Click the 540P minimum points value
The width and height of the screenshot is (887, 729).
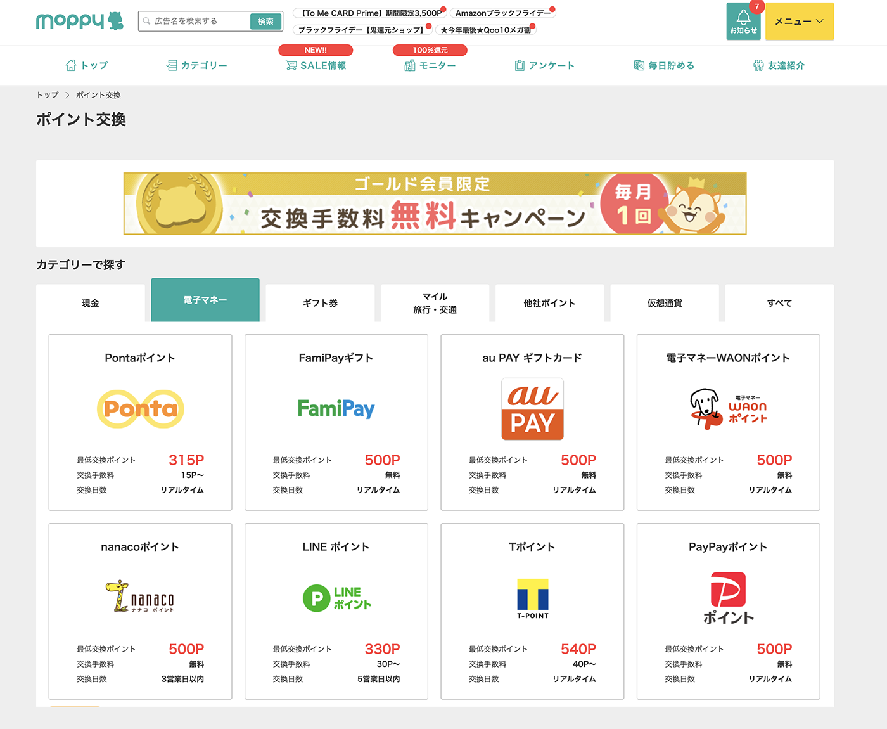[x=578, y=648]
